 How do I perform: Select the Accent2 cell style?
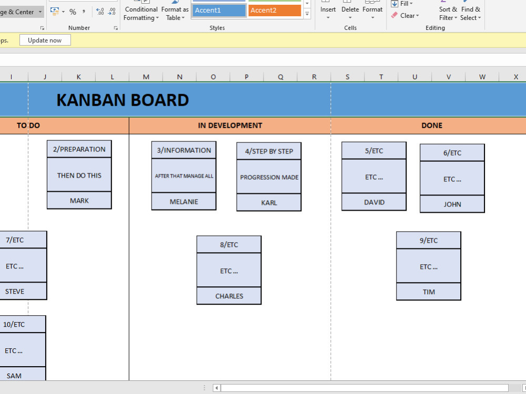(x=274, y=9)
